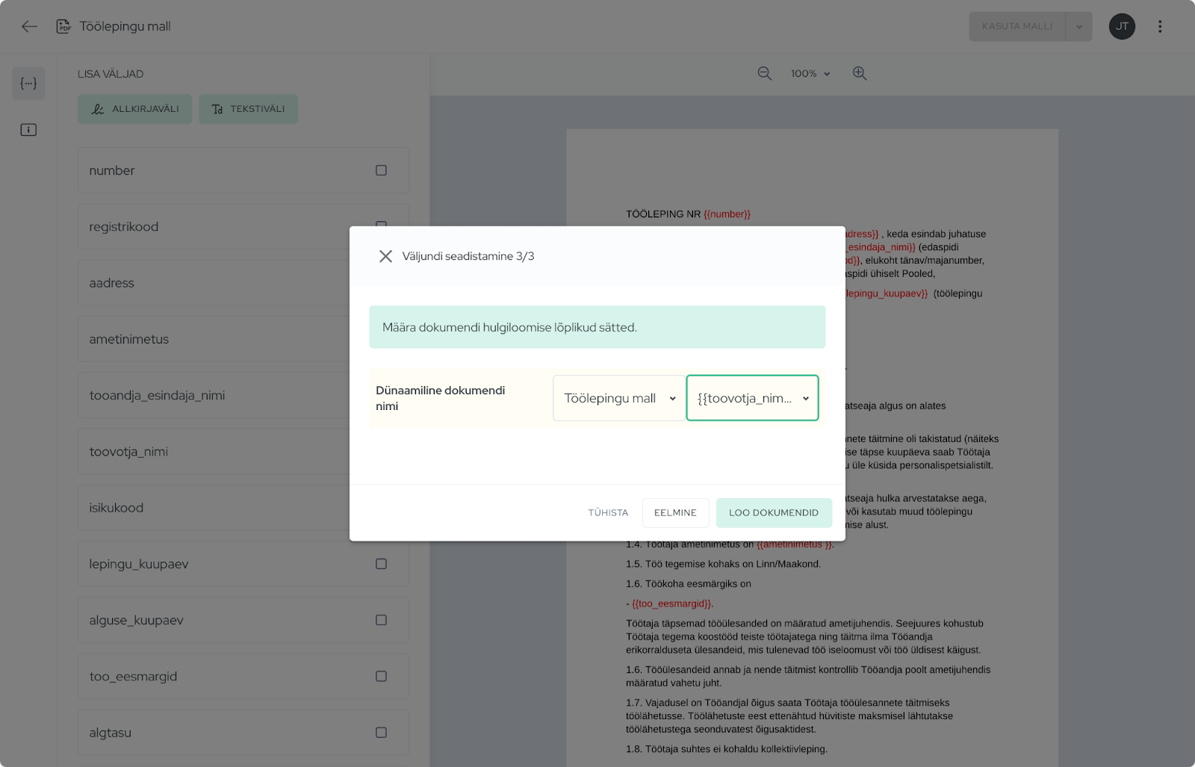
Task: Go back with the Eelmine button
Action: (675, 513)
